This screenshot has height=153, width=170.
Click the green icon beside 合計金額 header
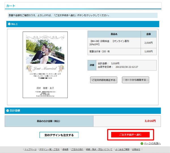coord(7,110)
